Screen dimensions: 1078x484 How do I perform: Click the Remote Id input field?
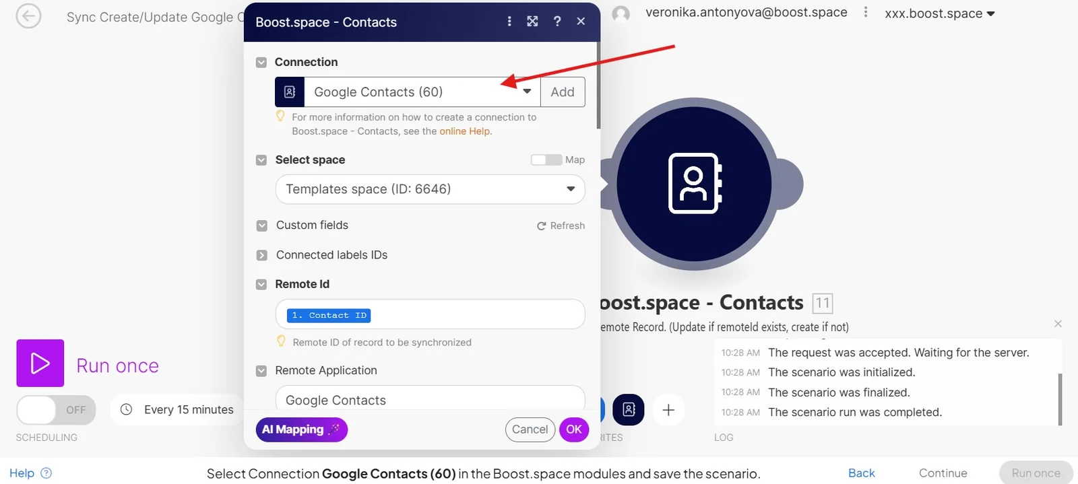point(430,314)
